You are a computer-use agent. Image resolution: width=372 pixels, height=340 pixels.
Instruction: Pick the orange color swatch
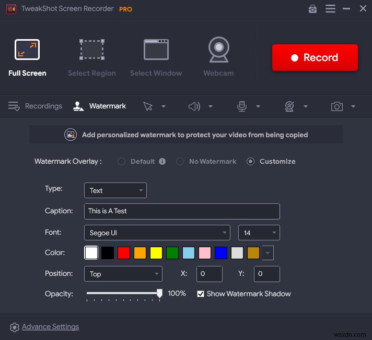pyautogui.click(x=140, y=252)
